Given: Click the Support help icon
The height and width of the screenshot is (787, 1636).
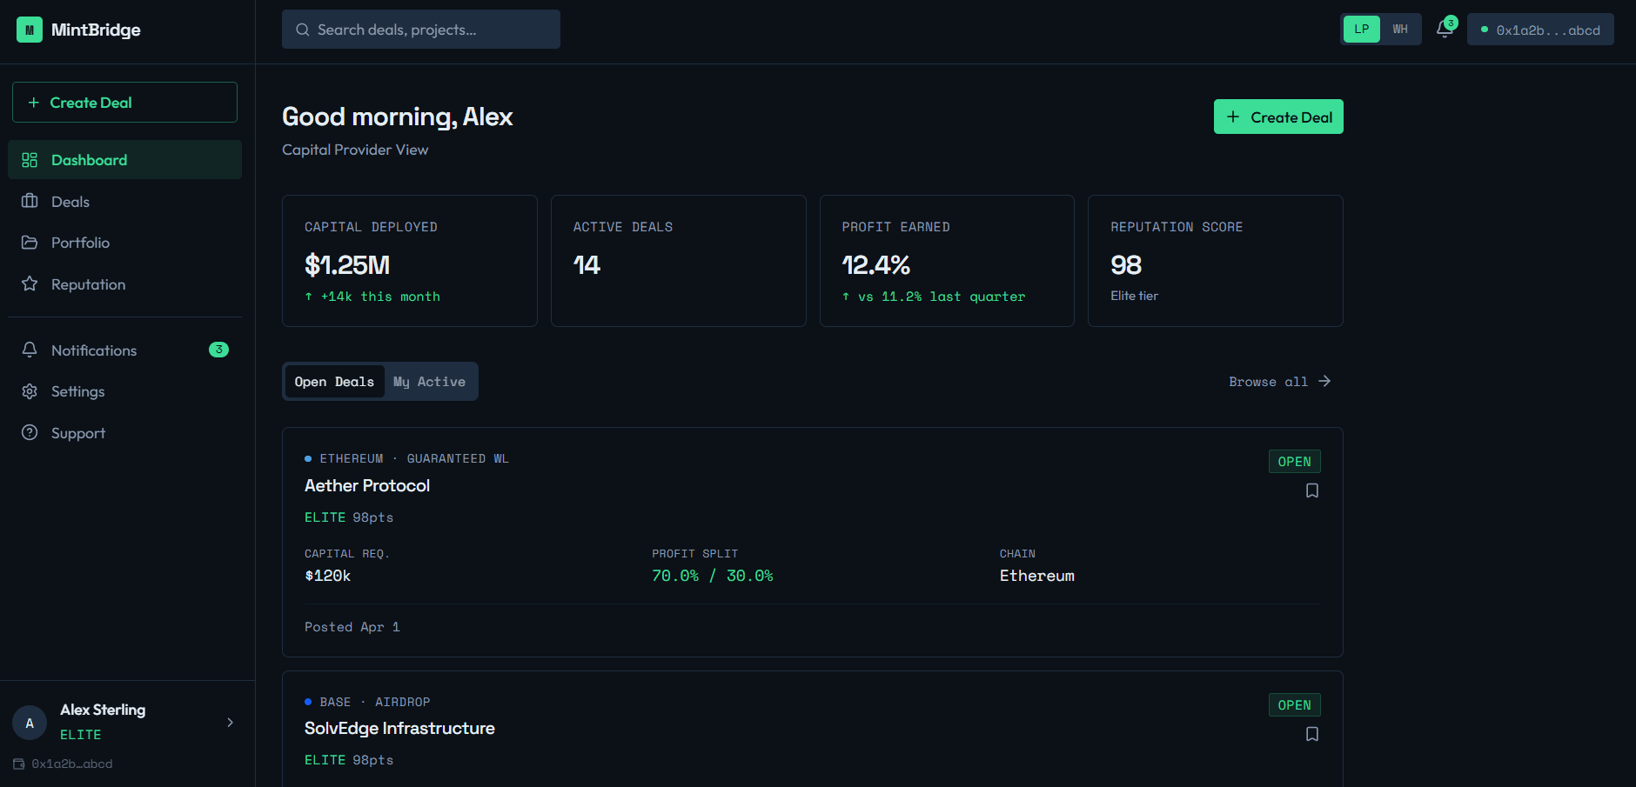Looking at the screenshot, I should tap(31, 432).
